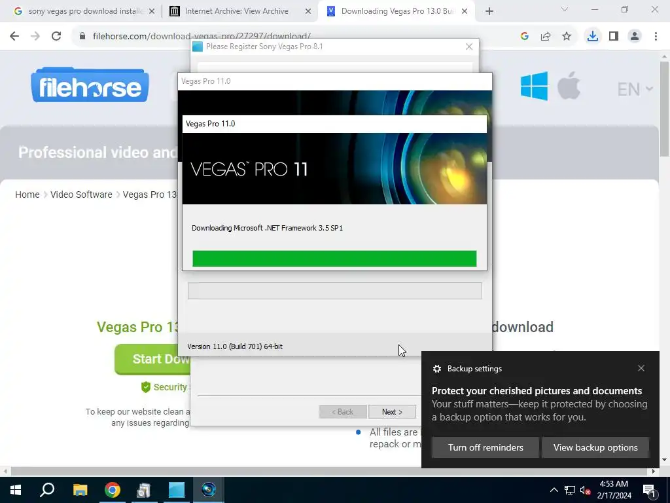The width and height of the screenshot is (670, 503).
Task: Click the Vegas Pro 11 lens taskbar icon
Action: (209, 490)
